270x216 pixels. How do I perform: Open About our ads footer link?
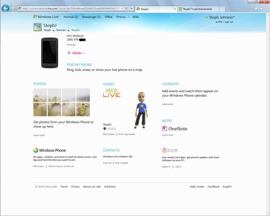(92, 186)
